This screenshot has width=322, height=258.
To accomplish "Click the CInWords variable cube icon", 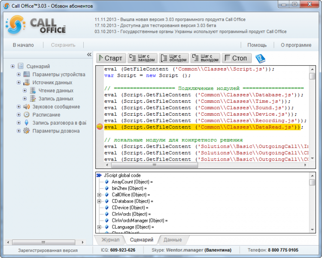I will point(106,214).
